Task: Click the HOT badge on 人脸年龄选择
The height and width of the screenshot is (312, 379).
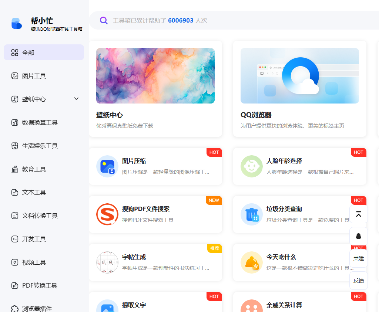Action: [x=358, y=152]
